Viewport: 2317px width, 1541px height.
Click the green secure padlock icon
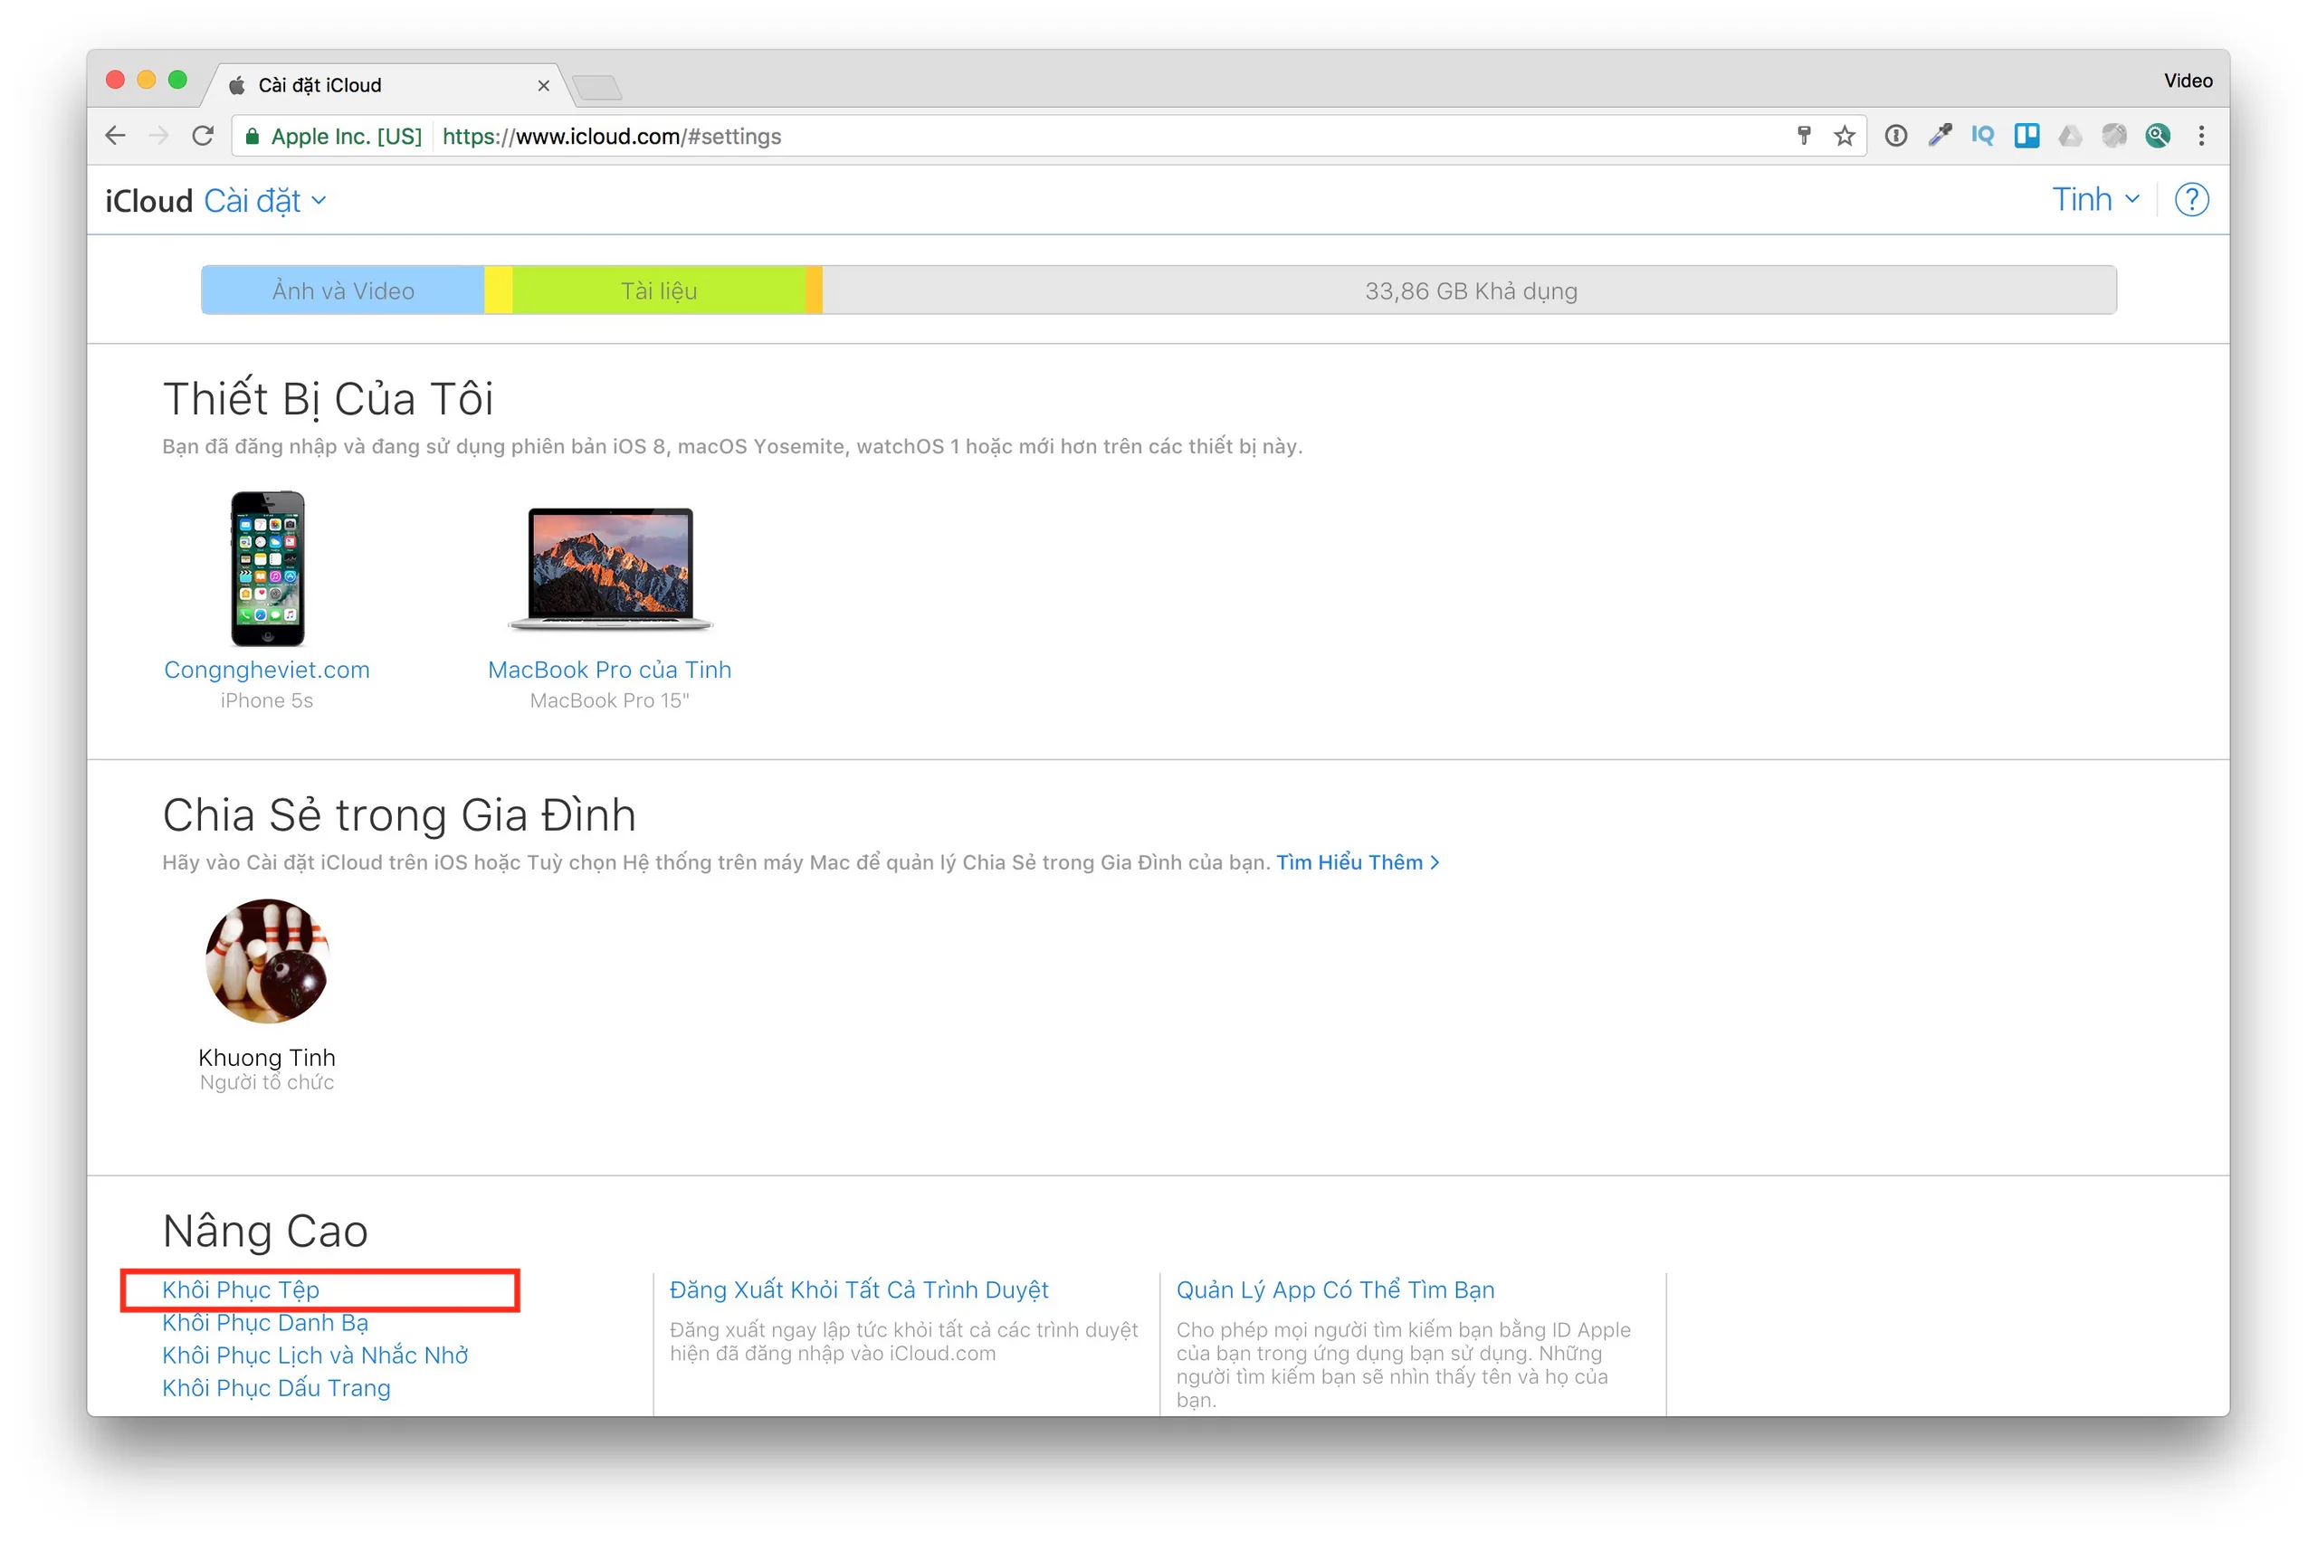pos(252,137)
